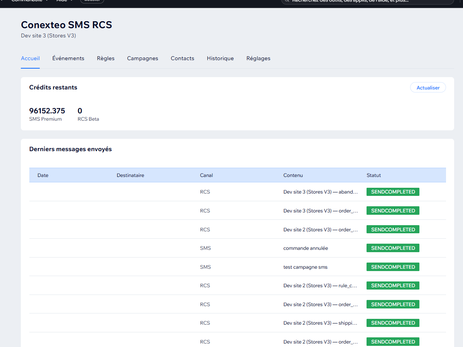Select the 0 RCS Beta credit value
The image size is (463, 347).
tap(80, 111)
